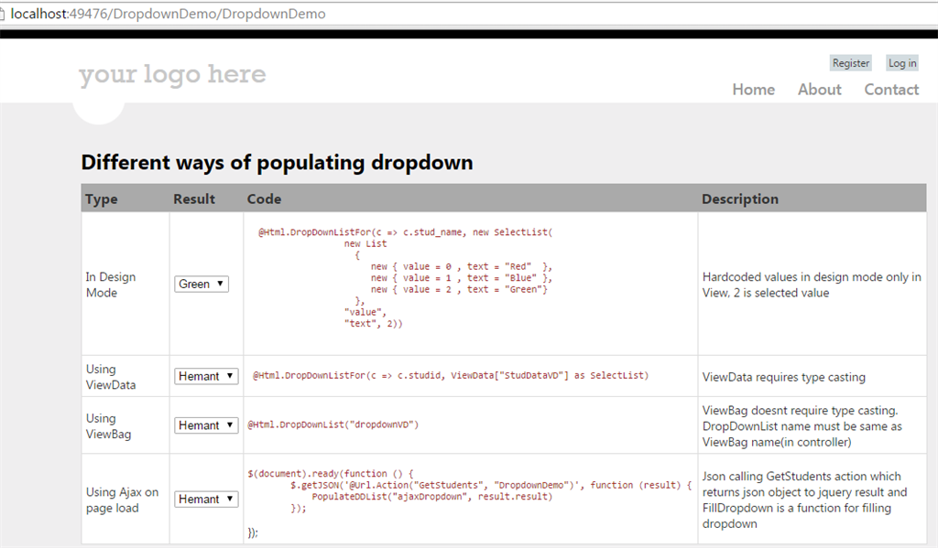This screenshot has width=938, height=548.
Task: Click the Type column header
Action: (x=102, y=199)
